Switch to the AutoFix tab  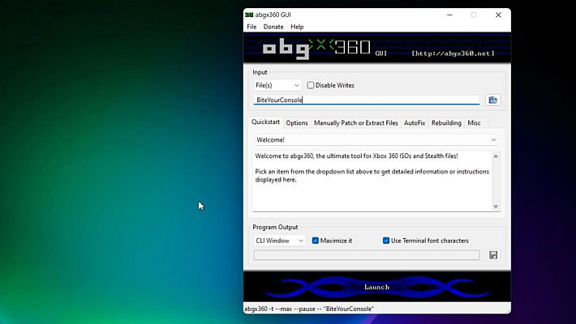[x=415, y=123]
